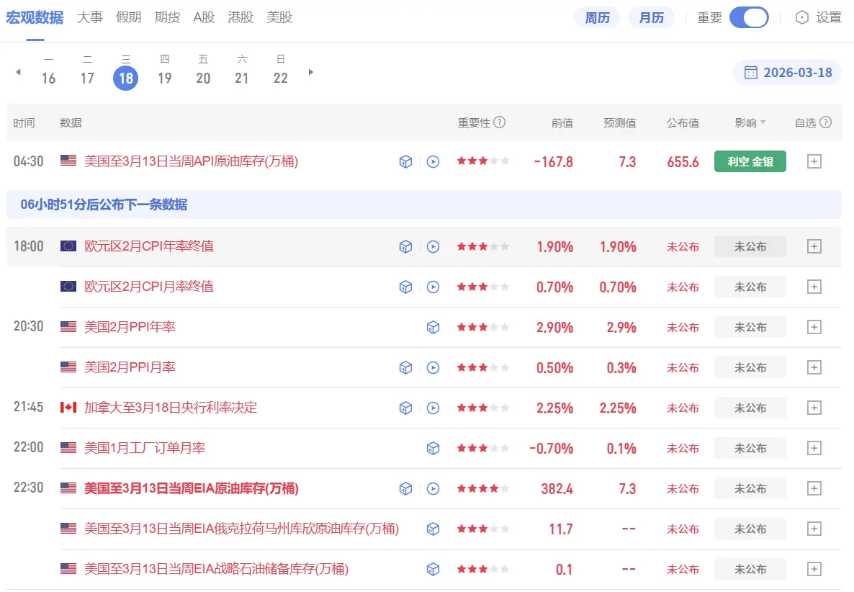Go to previous week arrow
The image size is (854, 592).
coord(18,72)
